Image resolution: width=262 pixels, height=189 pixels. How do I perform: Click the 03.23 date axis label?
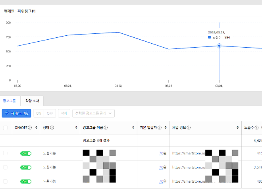[169, 86]
